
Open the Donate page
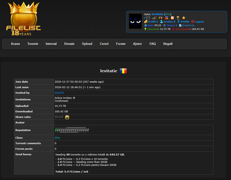tap(69, 44)
